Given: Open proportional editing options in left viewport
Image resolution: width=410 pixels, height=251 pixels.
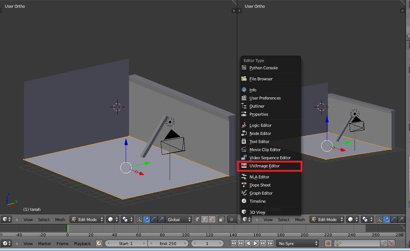Looking at the screenshot, I should pos(231,219).
